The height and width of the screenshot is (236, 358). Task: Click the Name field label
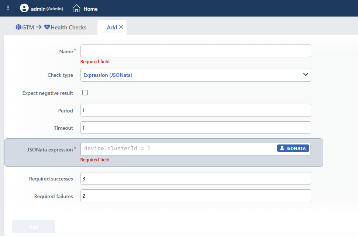point(66,51)
